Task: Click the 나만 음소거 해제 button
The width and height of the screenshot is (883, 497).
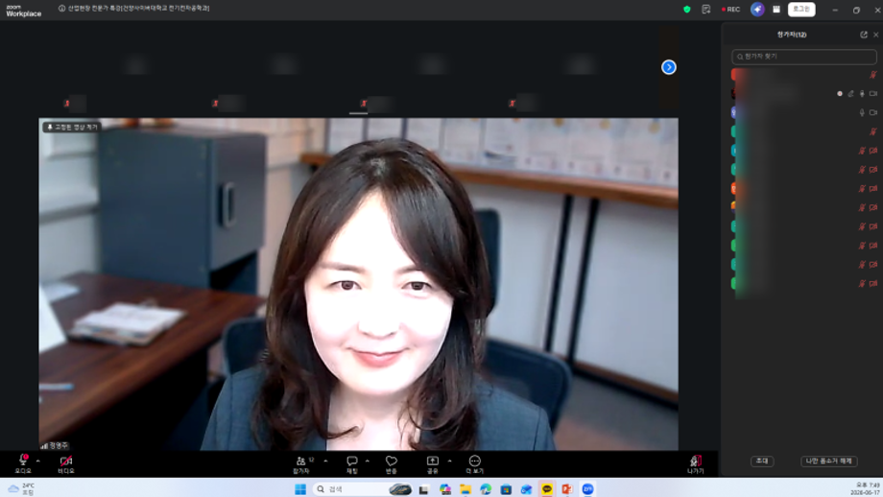Action: coord(829,461)
